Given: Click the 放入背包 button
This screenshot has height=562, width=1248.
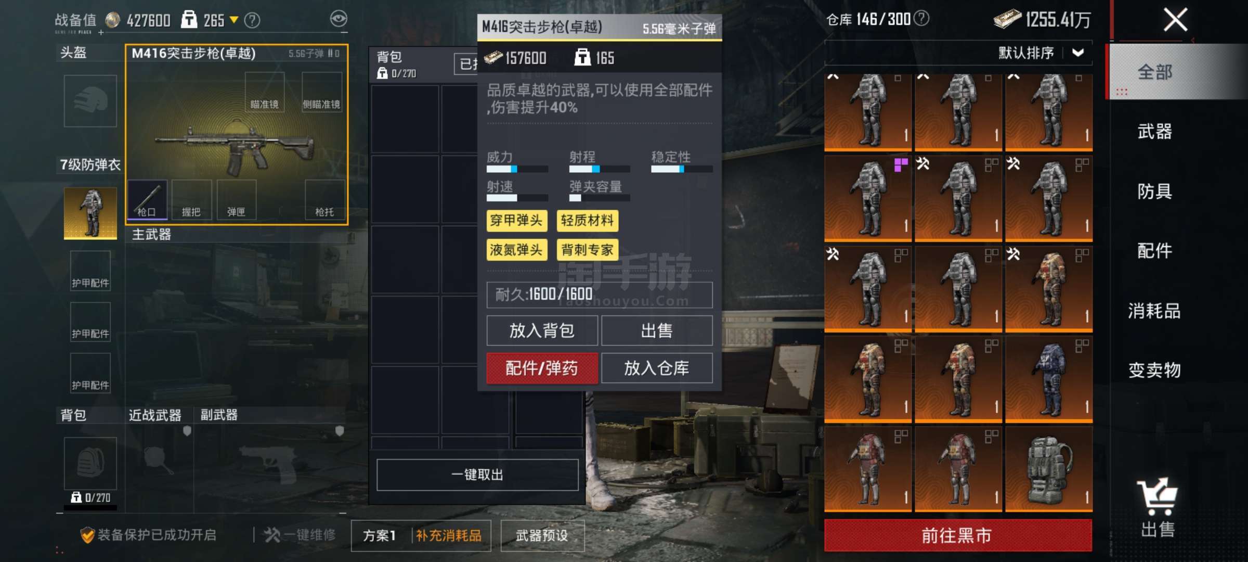Looking at the screenshot, I should point(542,330).
